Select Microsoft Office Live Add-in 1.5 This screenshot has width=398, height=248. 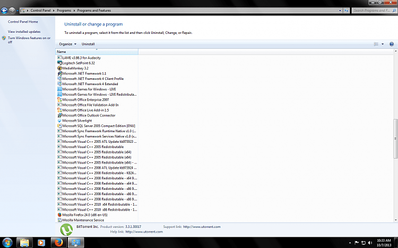click(x=85, y=110)
